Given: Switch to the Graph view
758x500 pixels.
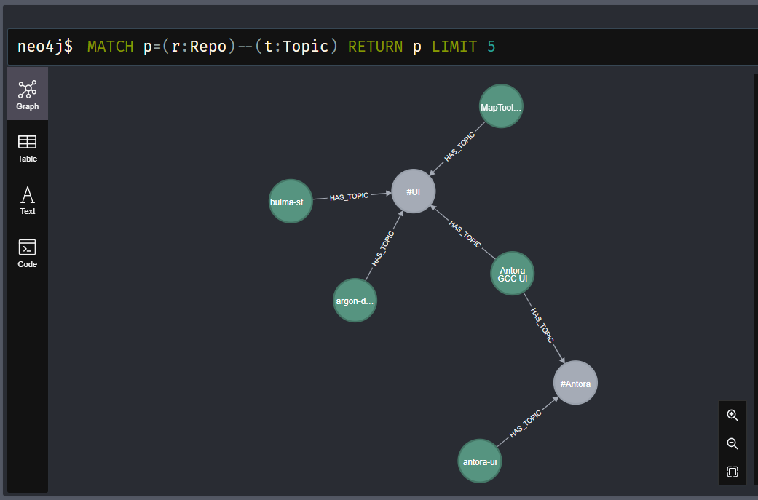Looking at the screenshot, I should tap(28, 95).
